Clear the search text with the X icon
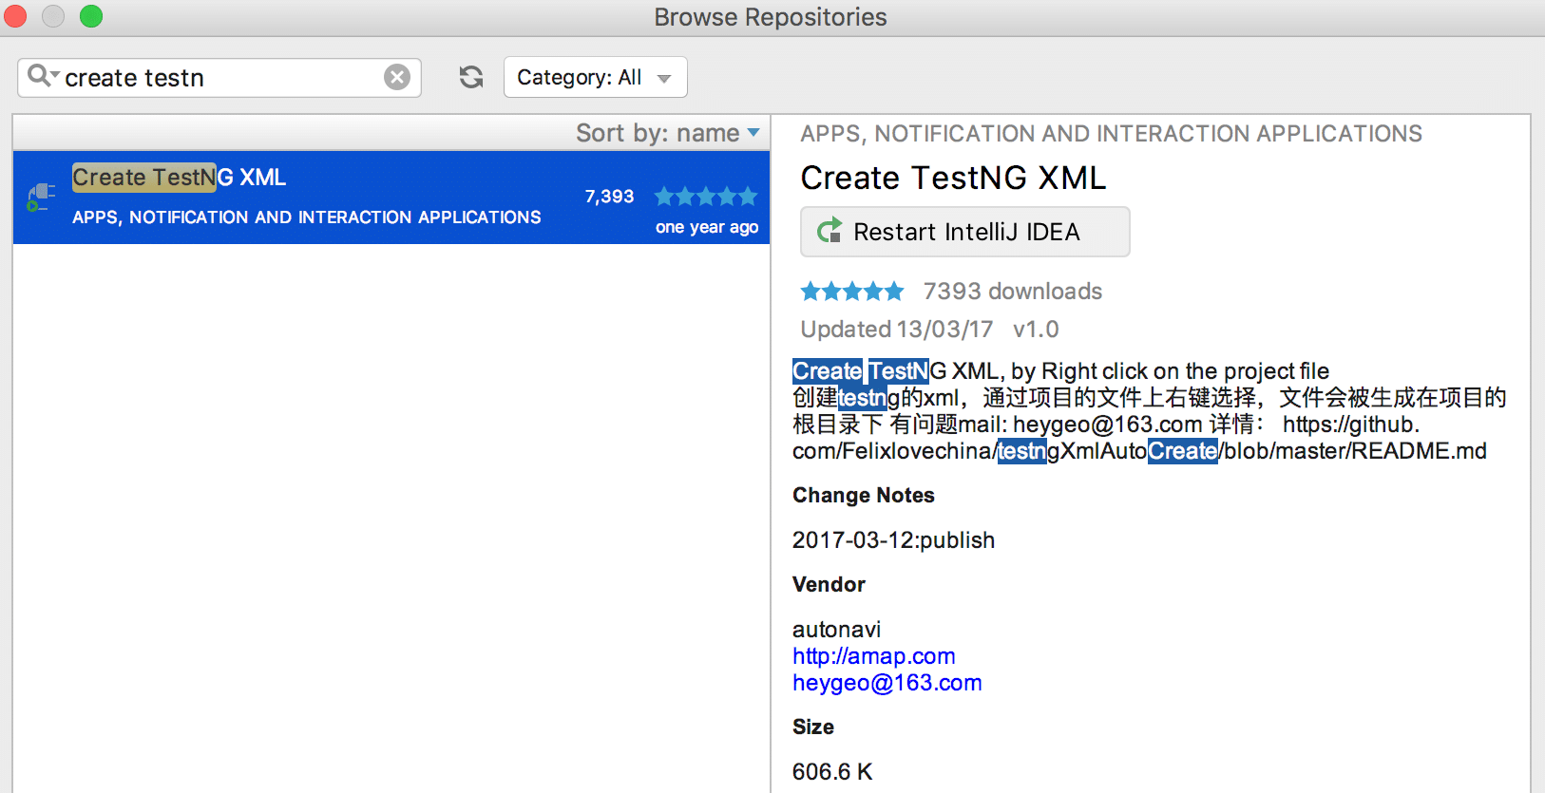 pos(397,77)
